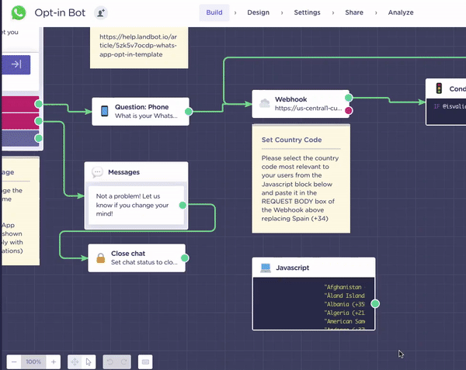Click the WhatsApp logo icon
This screenshot has height=370, width=466.
(x=19, y=12)
